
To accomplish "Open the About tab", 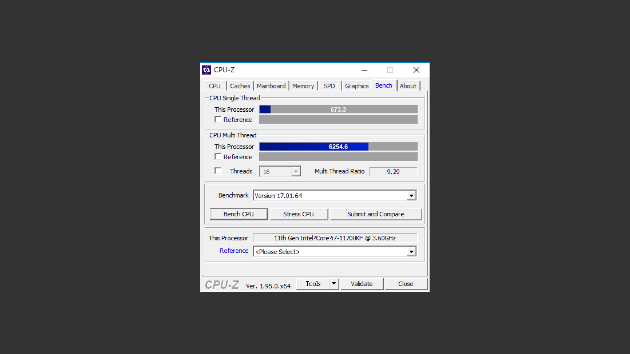I will click(408, 86).
